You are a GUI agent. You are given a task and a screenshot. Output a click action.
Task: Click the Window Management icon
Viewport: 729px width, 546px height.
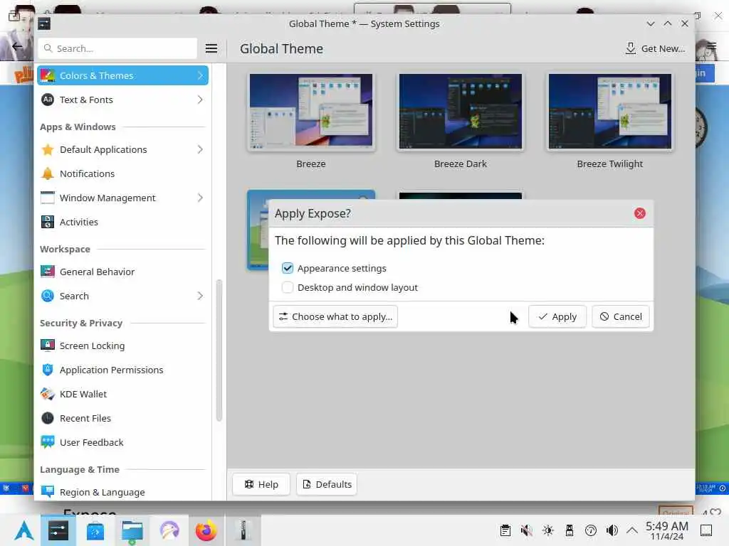pos(48,198)
